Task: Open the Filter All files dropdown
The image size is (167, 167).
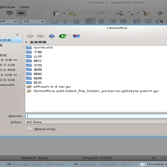Action: click(x=96, y=122)
